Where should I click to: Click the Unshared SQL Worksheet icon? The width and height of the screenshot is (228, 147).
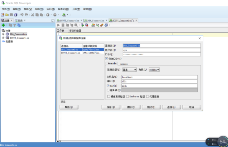click(x=93, y=25)
